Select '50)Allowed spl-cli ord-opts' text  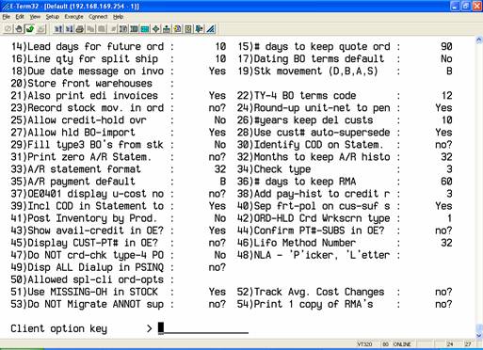(88, 278)
